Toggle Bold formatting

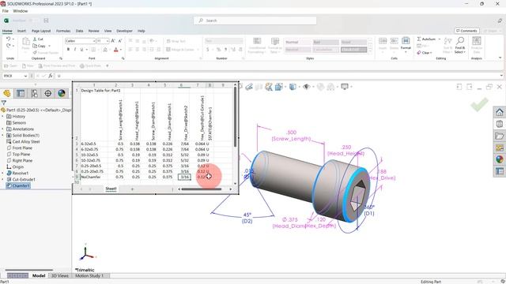pos(68,50)
